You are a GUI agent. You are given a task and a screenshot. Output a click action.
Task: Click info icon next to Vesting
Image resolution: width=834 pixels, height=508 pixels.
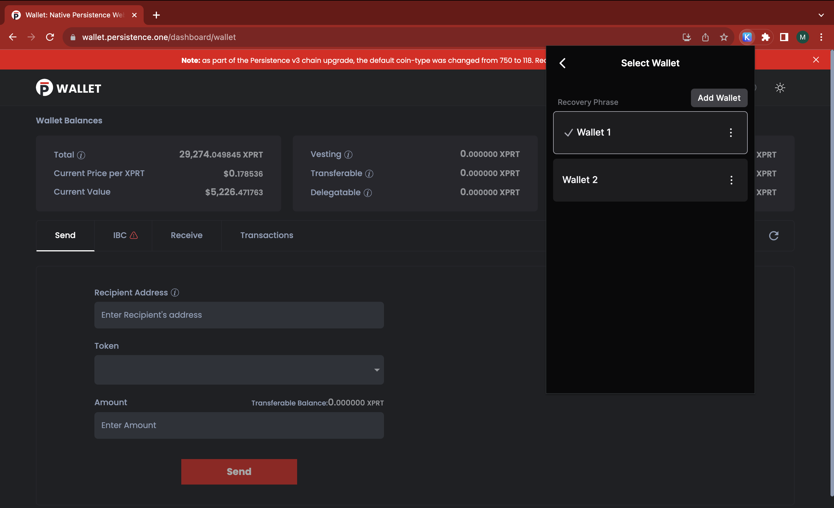point(348,155)
